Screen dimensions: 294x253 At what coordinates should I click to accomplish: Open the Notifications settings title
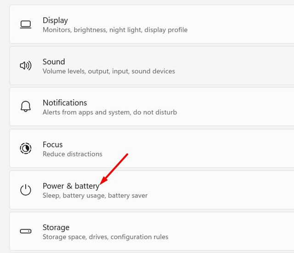[65, 103]
